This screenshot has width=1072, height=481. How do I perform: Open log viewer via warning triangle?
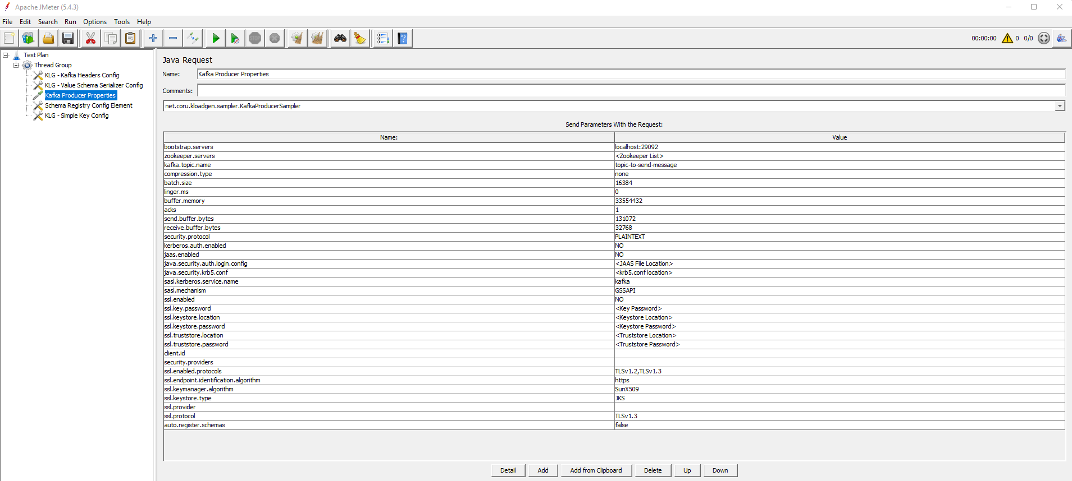[x=1007, y=38]
